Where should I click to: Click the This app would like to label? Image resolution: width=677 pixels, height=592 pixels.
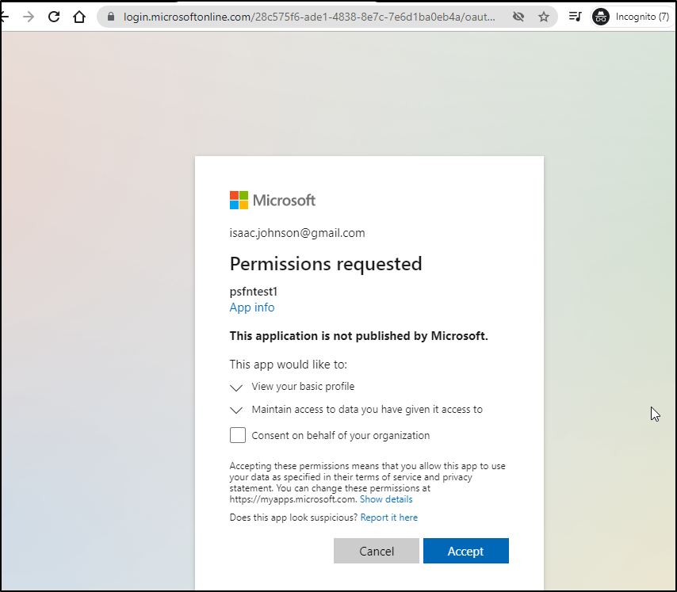point(289,365)
